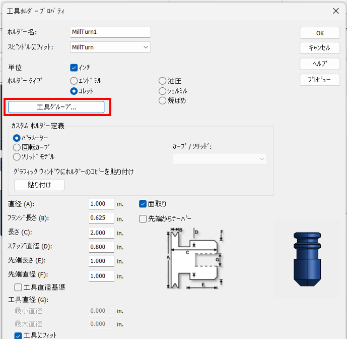Click the ホルダータイプ label
347x339 pixels.
25,81
